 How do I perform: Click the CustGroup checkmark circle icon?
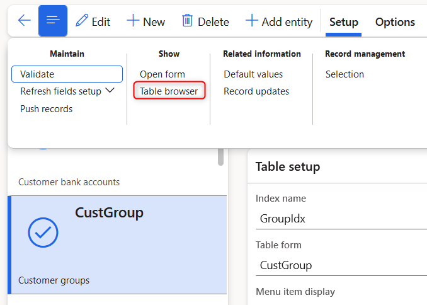pyautogui.click(x=43, y=233)
